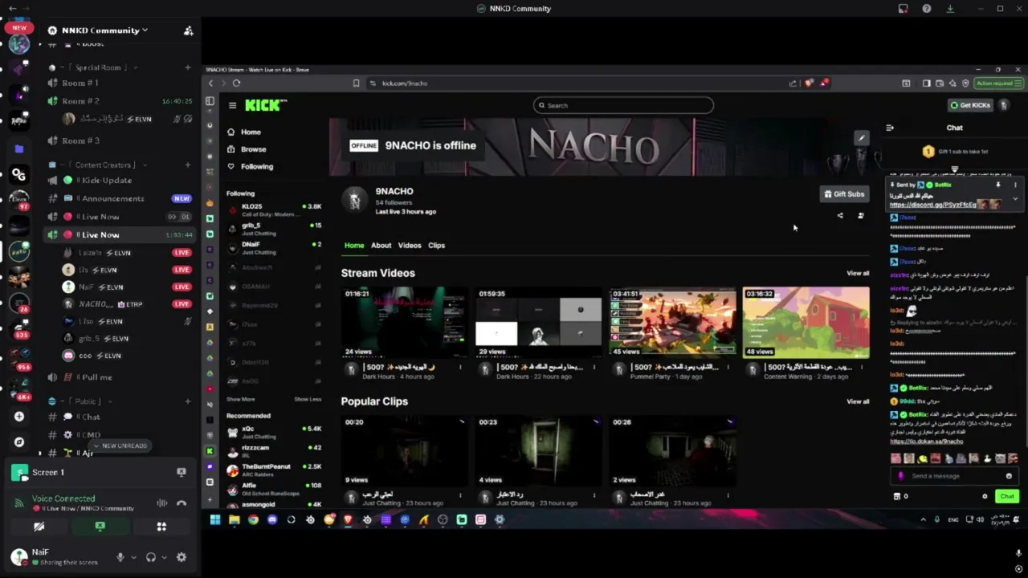Unpin the BotRix pinned message icon
This screenshot has width=1028, height=578.
(998, 185)
